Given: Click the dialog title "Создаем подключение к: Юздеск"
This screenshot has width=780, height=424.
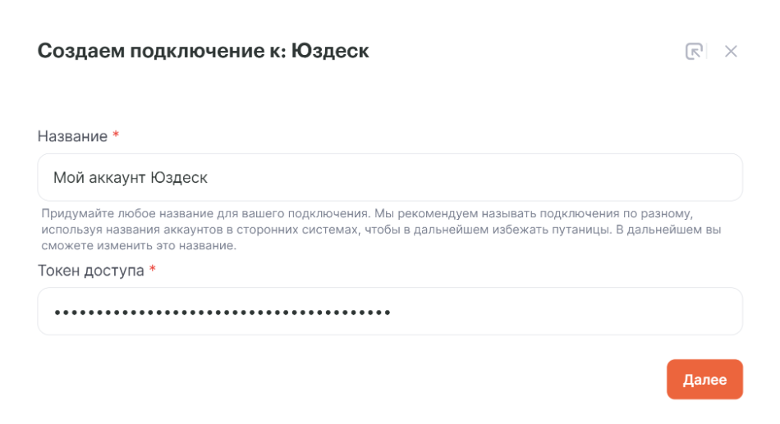Looking at the screenshot, I should [x=203, y=52].
